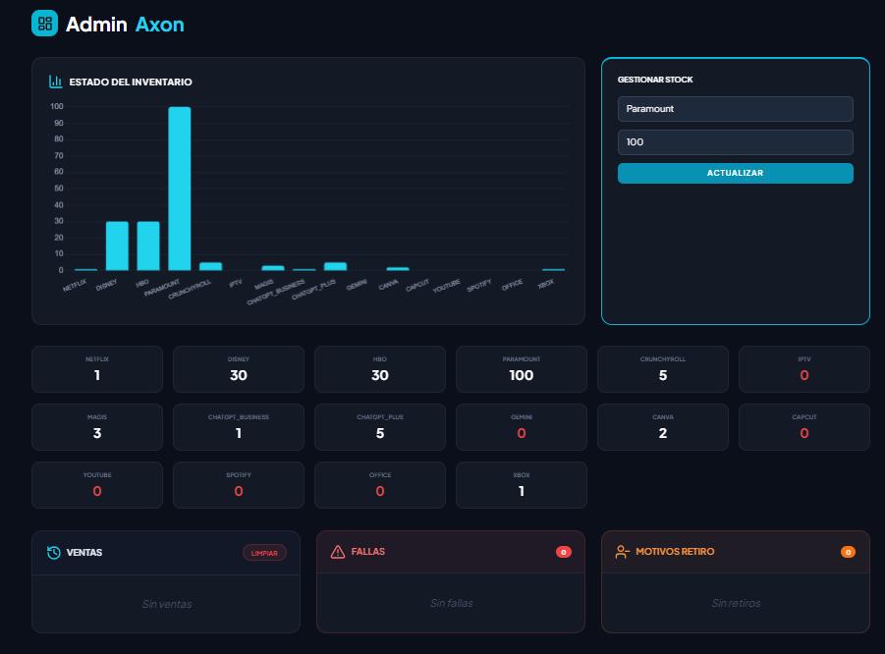Click the Disney bar in the chart
Screen dimensions: 885x654
118,246
